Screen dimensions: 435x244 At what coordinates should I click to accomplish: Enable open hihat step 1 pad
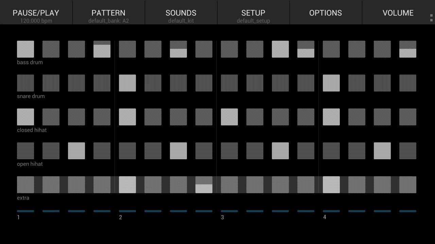click(25, 151)
